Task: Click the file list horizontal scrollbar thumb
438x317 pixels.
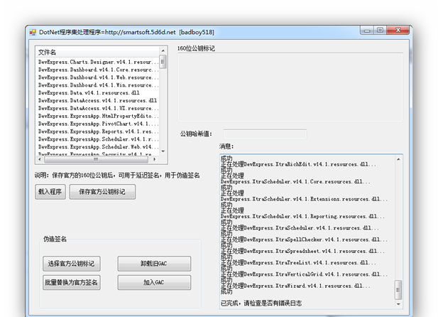Action: (96, 159)
